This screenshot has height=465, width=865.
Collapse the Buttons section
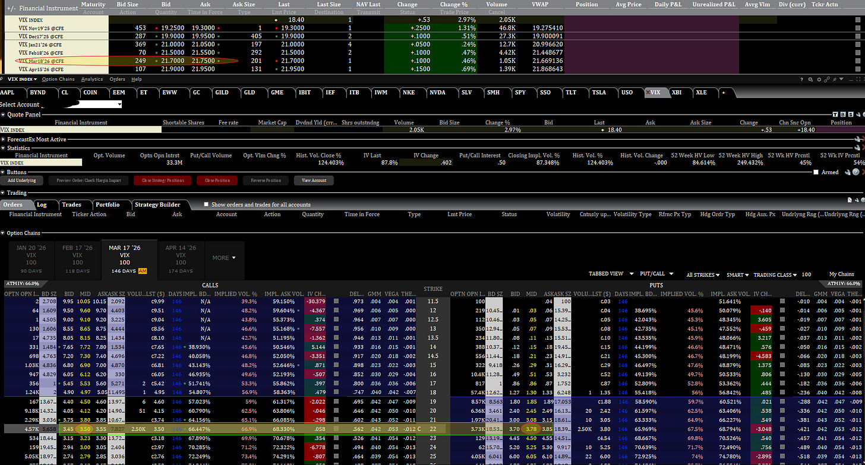(x=3, y=172)
